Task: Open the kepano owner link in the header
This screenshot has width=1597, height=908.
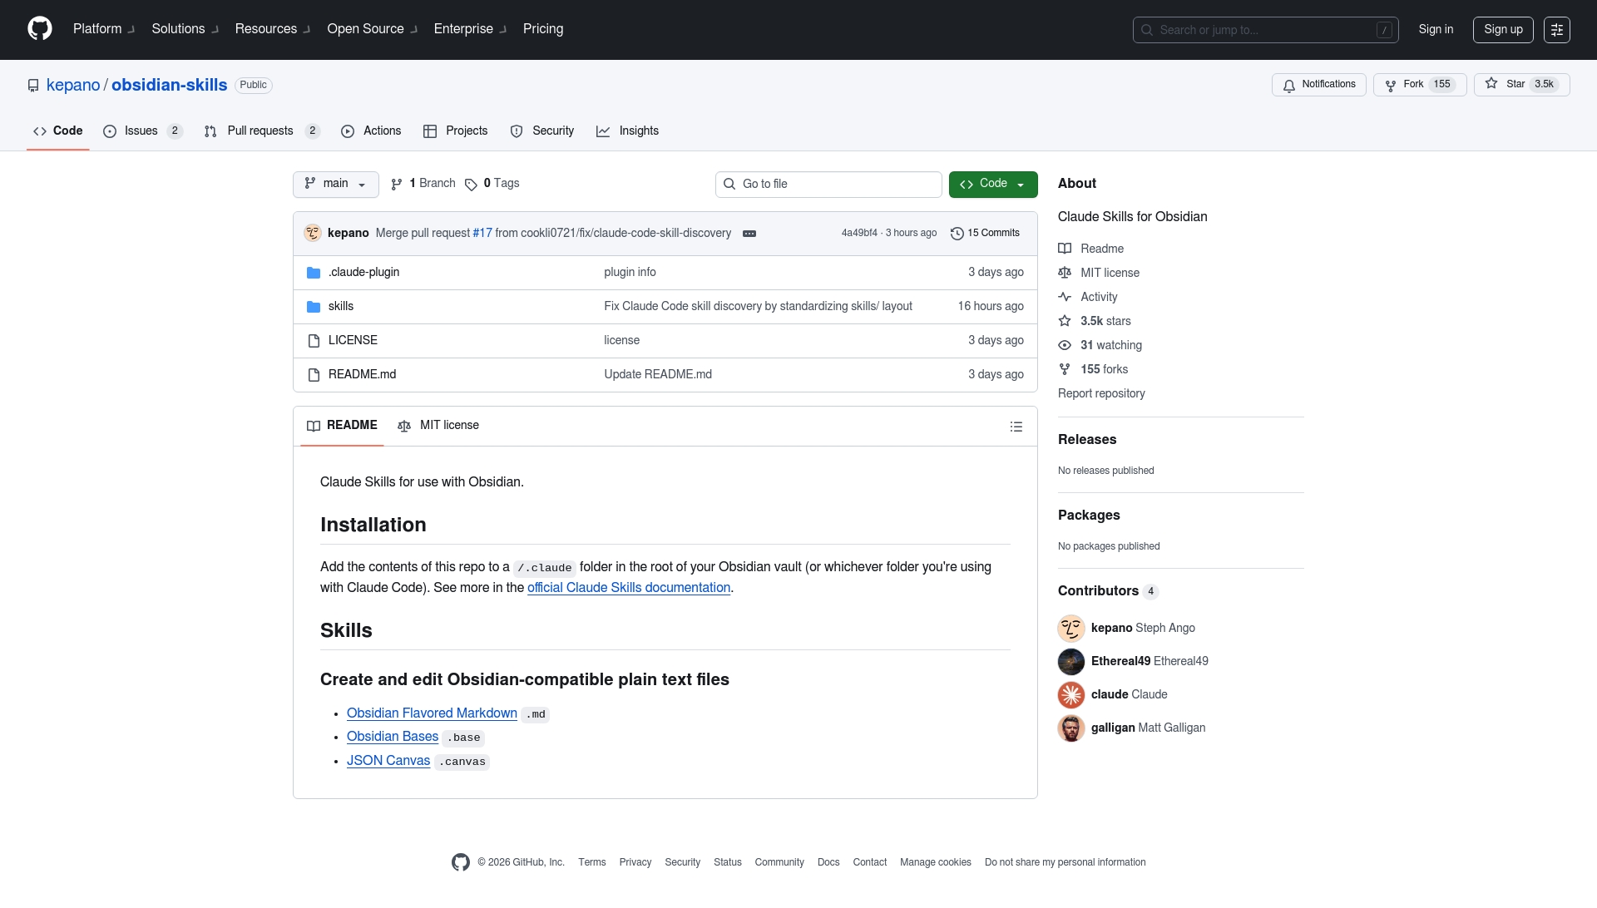Action: pos(73,86)
